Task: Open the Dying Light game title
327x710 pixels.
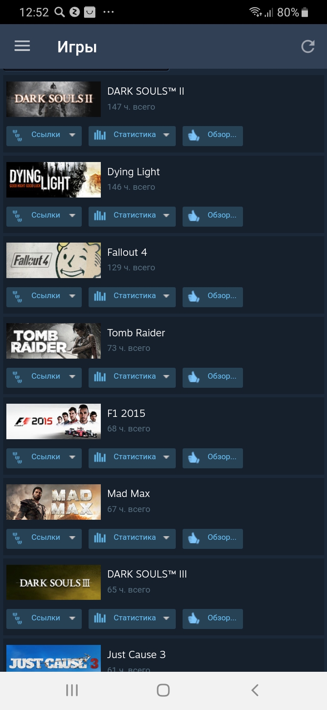Action: tap(134, 172)
